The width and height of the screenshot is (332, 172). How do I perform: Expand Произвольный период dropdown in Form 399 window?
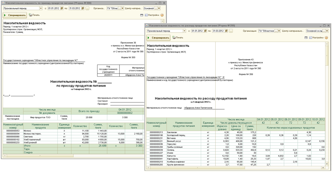click(x=183, y=31)
